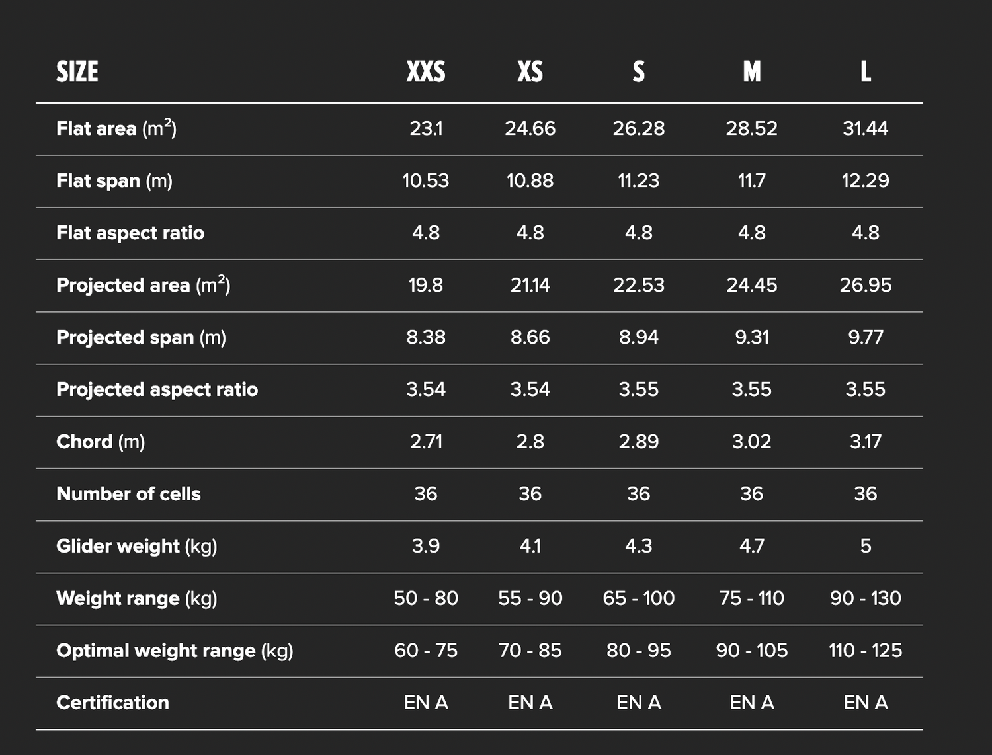
Task: Select the L size column header
Action: click(865, 71)
